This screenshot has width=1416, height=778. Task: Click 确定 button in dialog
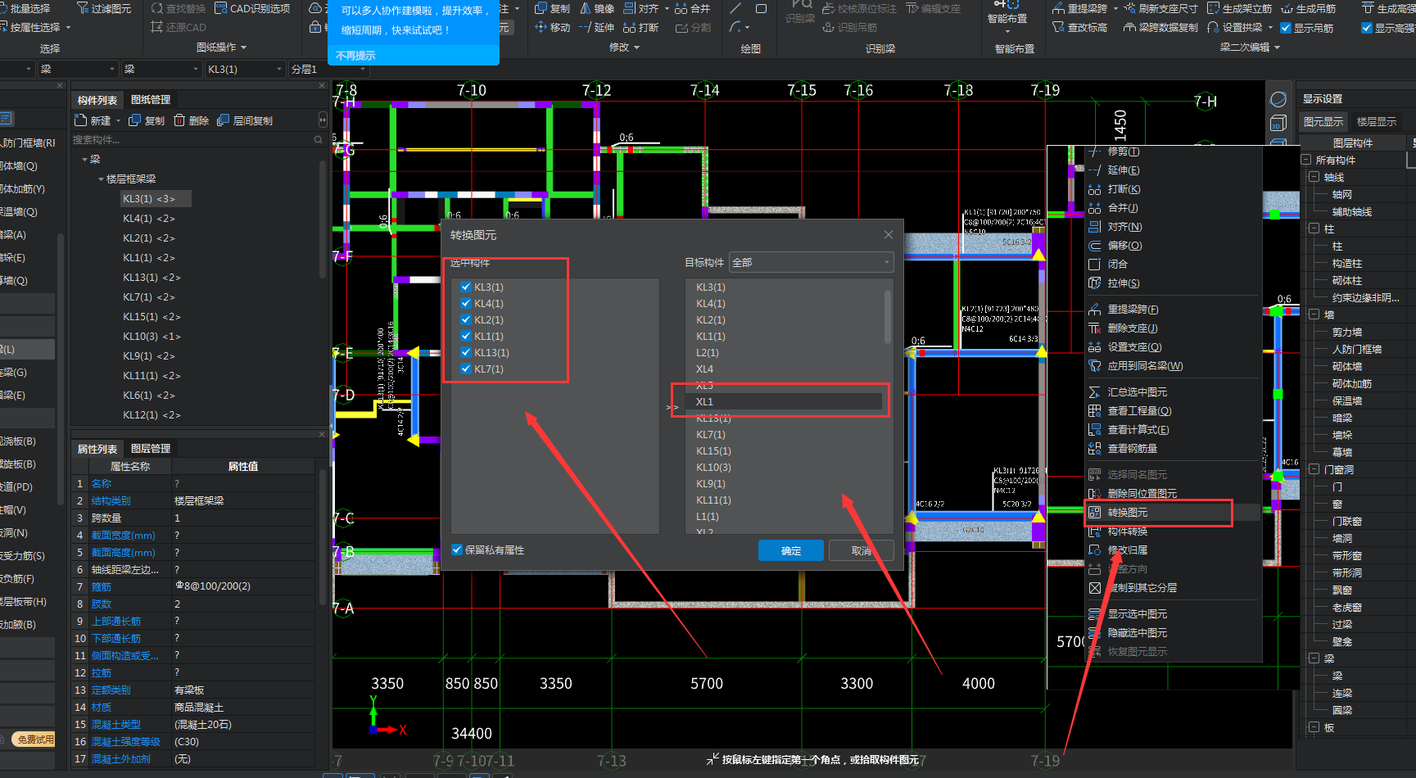tap(791, 550)
